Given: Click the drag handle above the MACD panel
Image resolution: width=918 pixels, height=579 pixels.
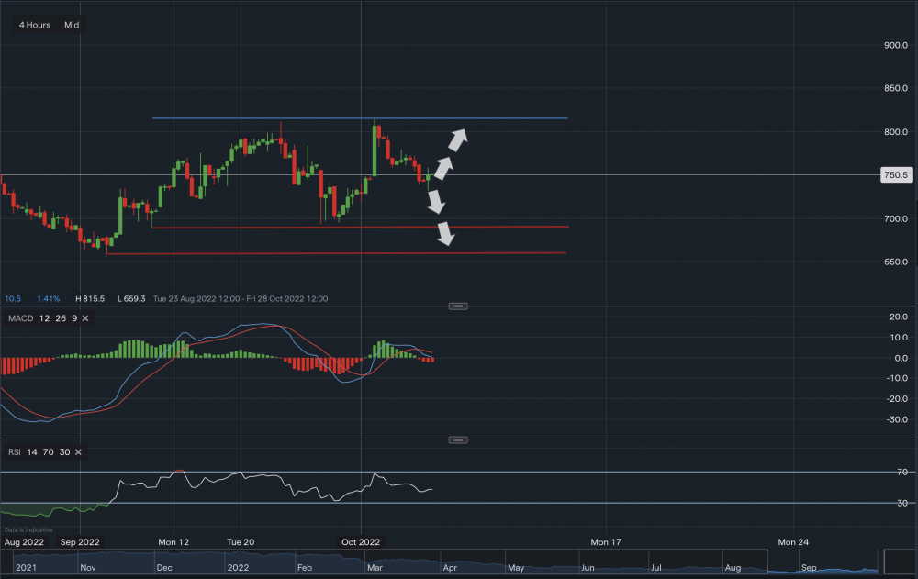Looking at the screenshot, I should [x=456, y=306].
